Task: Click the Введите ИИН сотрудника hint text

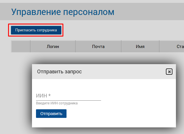Action: pos(57,103)
